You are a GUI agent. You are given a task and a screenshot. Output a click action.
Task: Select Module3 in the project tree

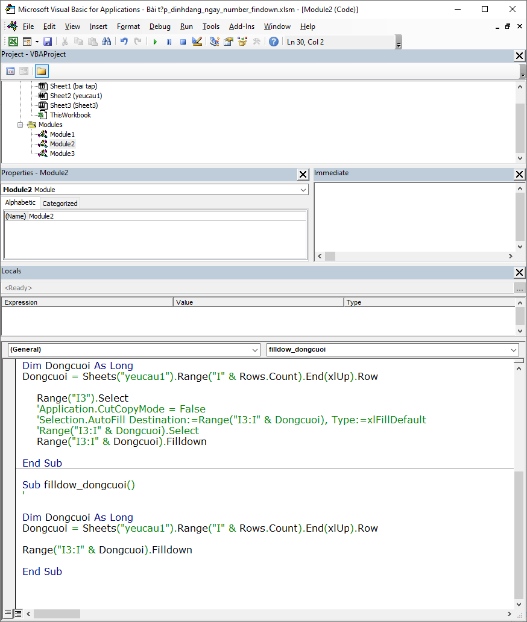[x=62, y=154]
